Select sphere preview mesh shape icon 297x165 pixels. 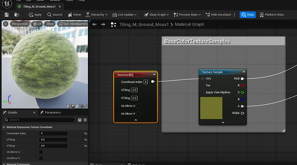coord(73,106)
